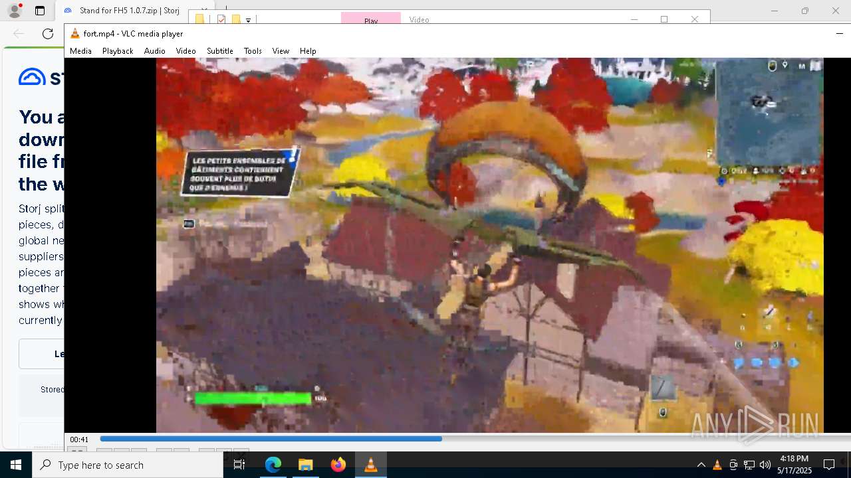This screenshot has height=478, width=851.
Task: Click New folder icon in Explorer quick access
Action: [235, 19]
